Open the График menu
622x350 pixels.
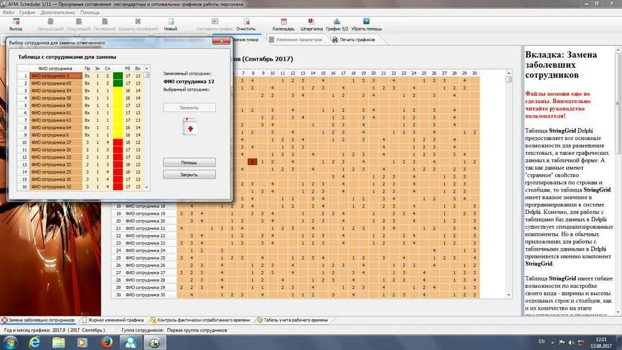click(x=27, y=12)
